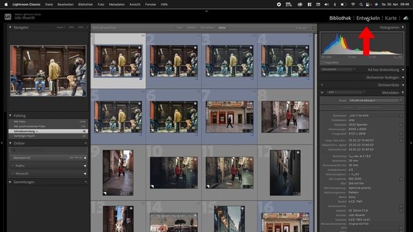
Task: Open the Fenster menu
Action: pyautogui.click(x=150, y=5)
